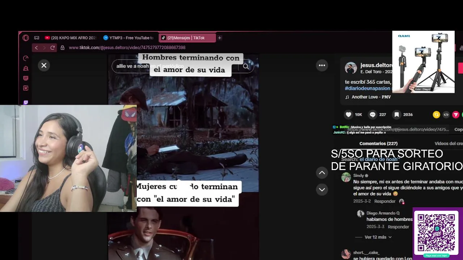Switch to the Videos del creador tab

point(449,144)
